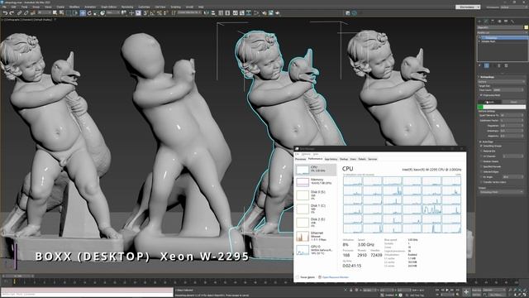The height and width of the screenshot is (298, 529).
Task: Toggle the Material IDs checkbox
Action: (x=481, y=151)
